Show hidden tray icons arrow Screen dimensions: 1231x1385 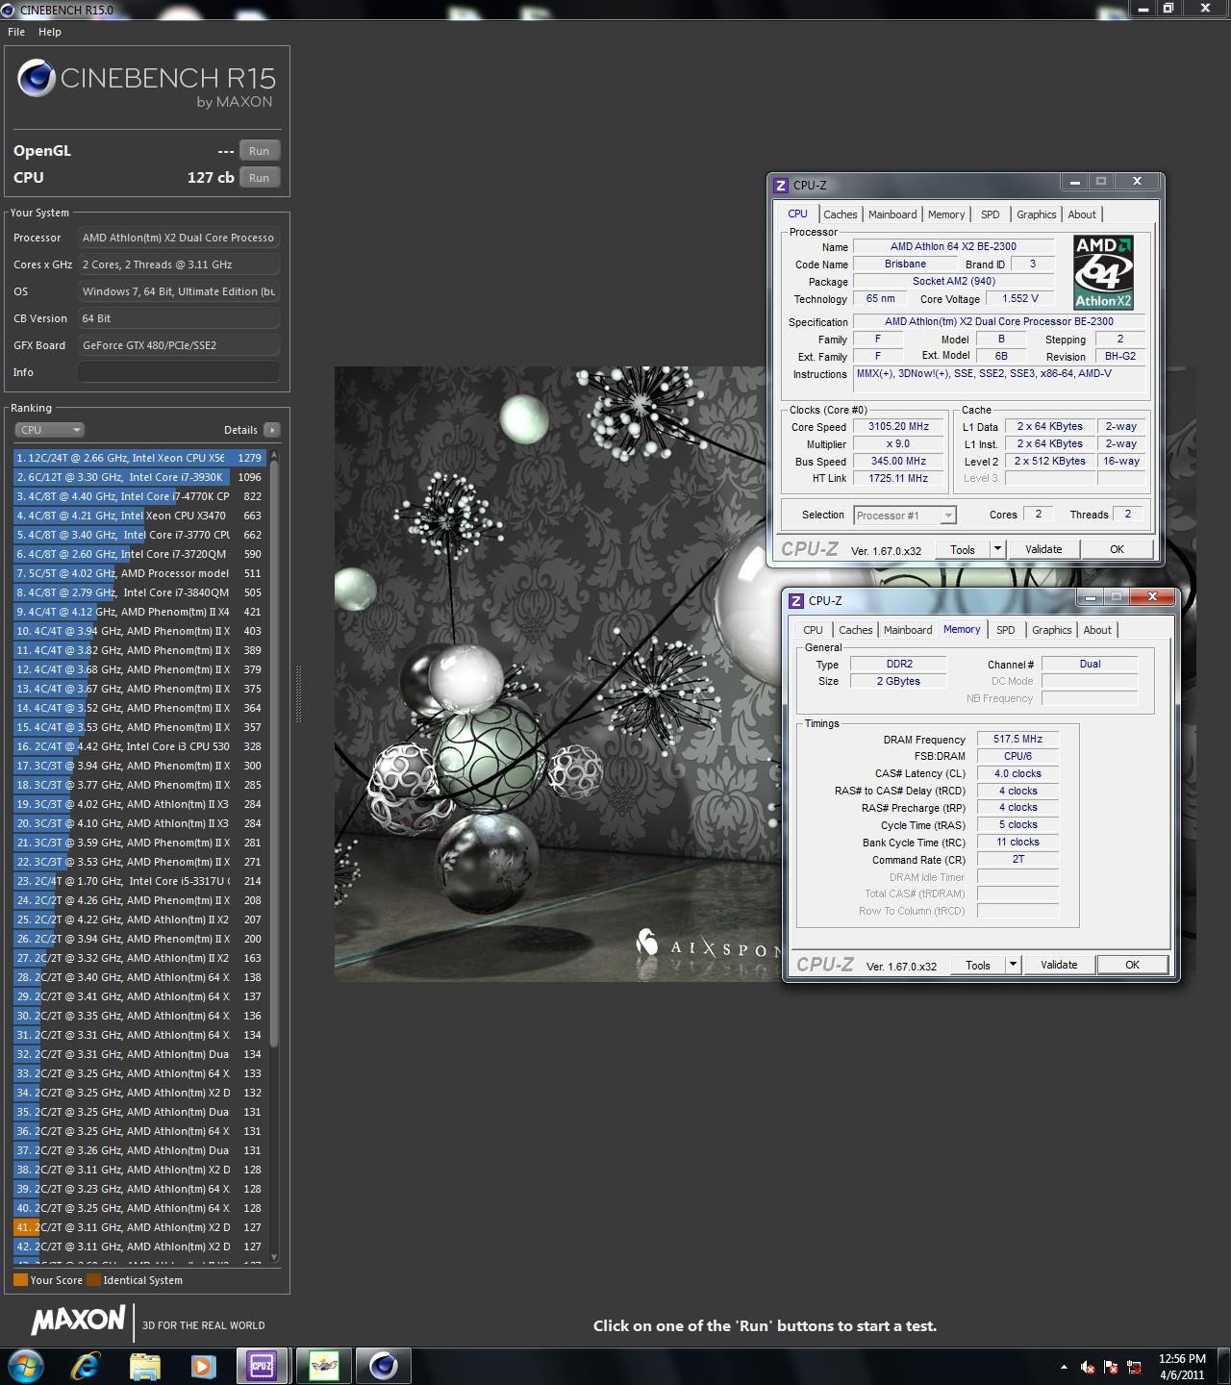pos(1064,1367)
